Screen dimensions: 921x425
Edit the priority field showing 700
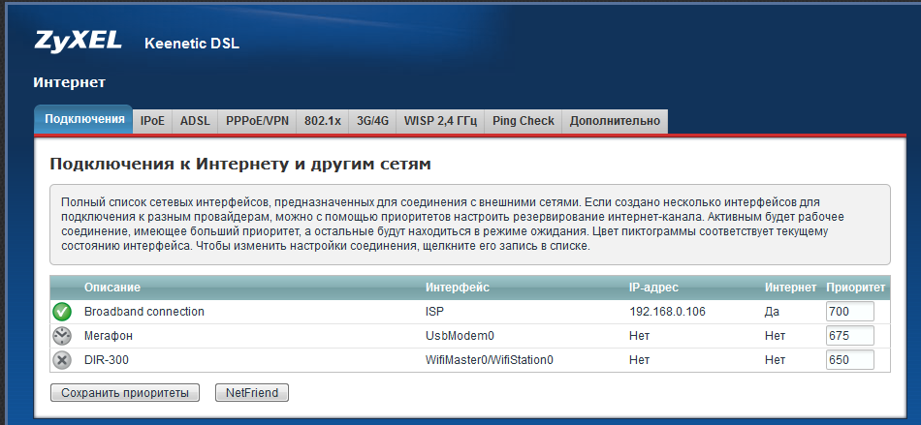pos(849,312)
